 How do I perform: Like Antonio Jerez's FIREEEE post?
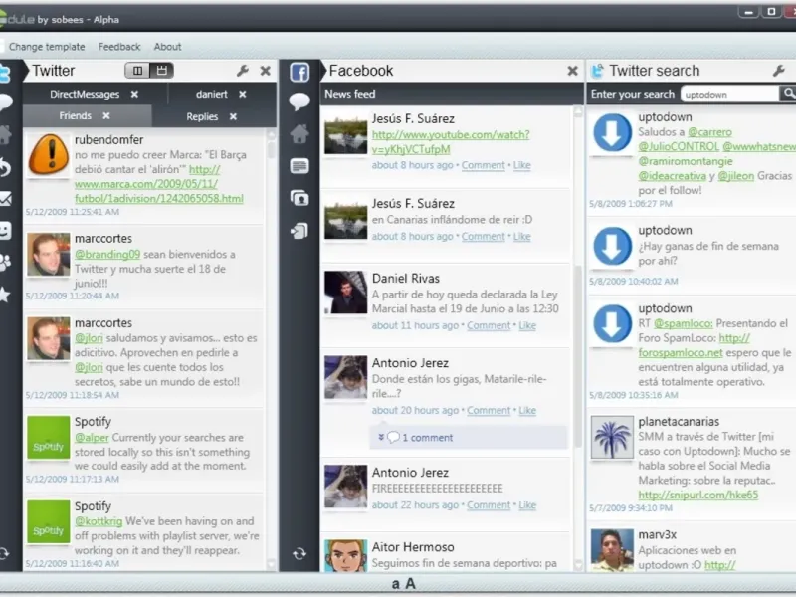pos(527,505)
